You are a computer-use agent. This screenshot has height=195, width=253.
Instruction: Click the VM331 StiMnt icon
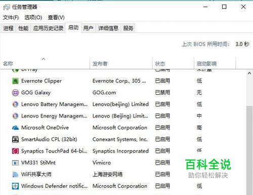[15, 163]
